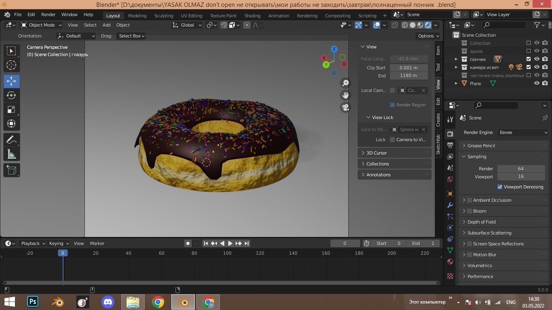Screen dimensions: 552x310
Task: Open the viewport Options button
Action: (428, 36)
